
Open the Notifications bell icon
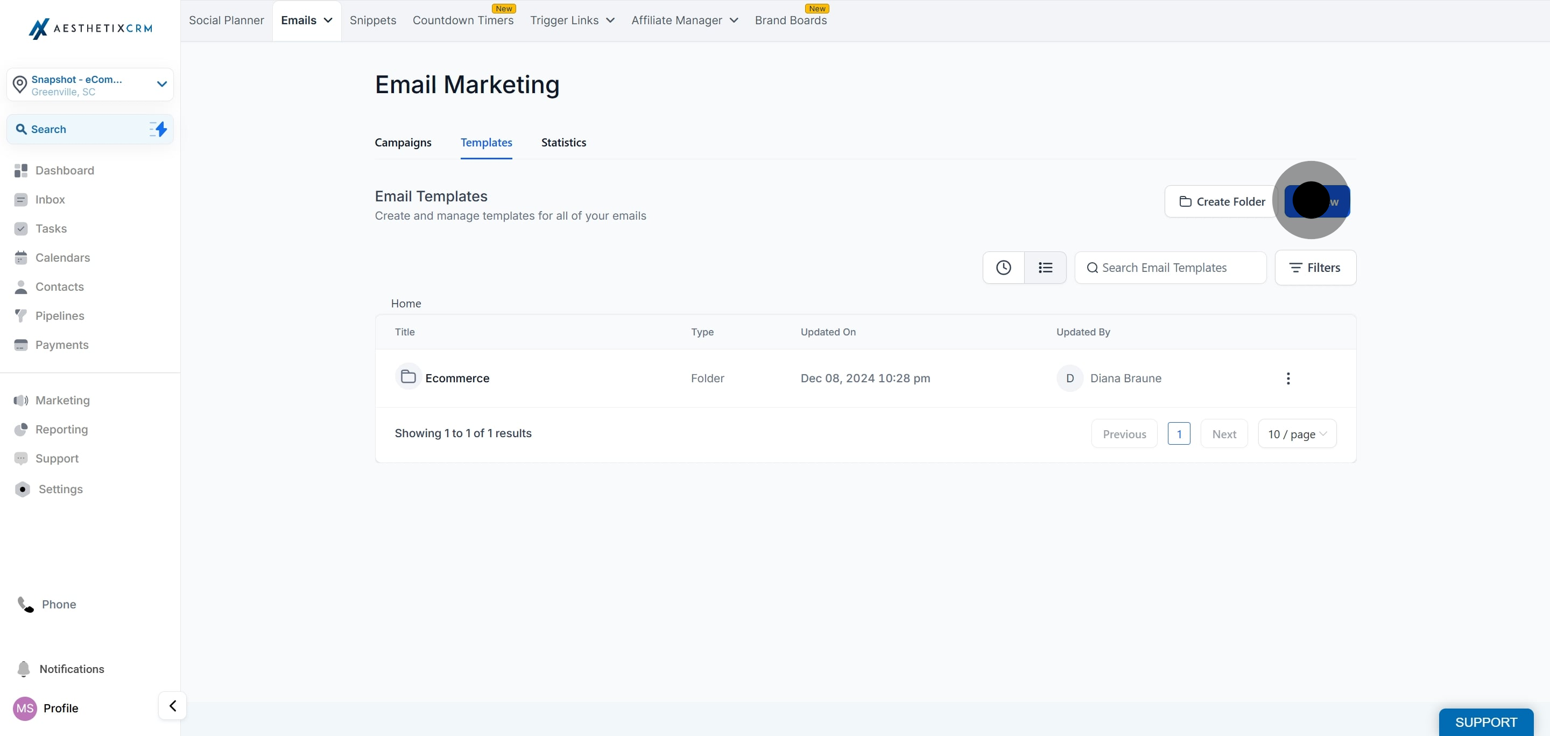point(24,669)
